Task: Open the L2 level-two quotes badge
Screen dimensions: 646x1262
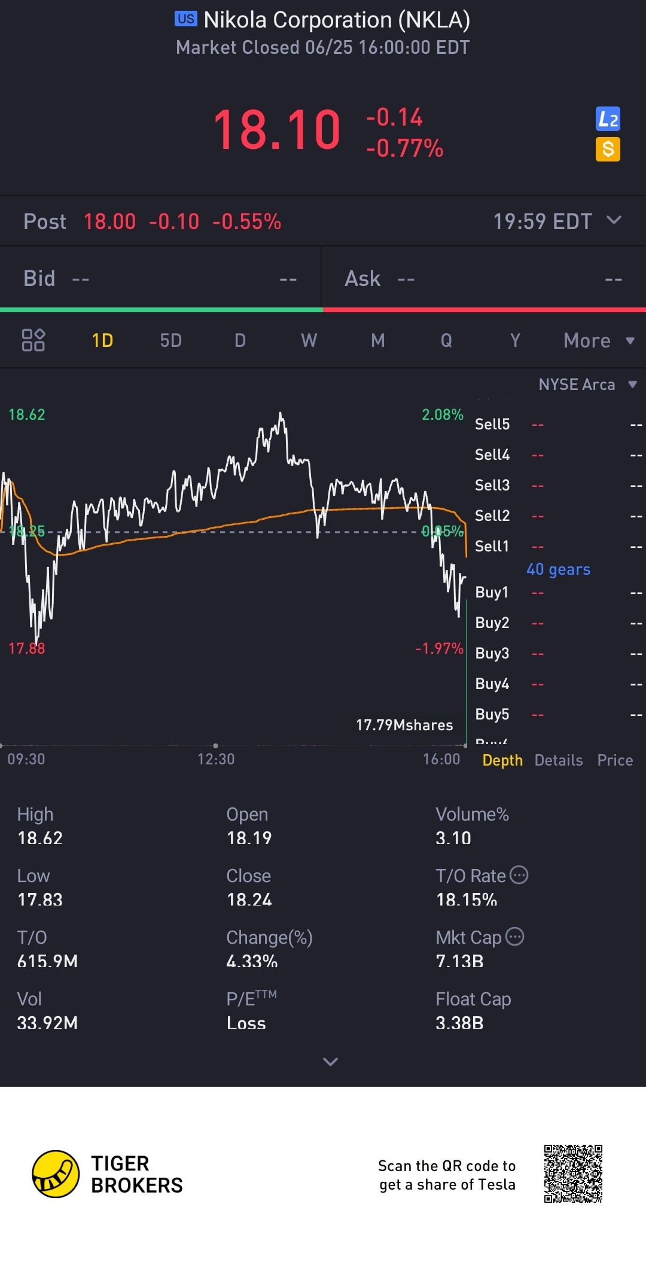Action: pyautogui.click(x=608, y=119)
